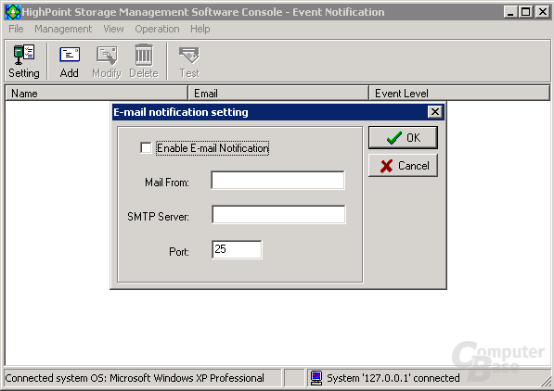554x391 pixels.
Task: Click the 'Port:' label
Action: pyautogui.click(x=179, y=252)
